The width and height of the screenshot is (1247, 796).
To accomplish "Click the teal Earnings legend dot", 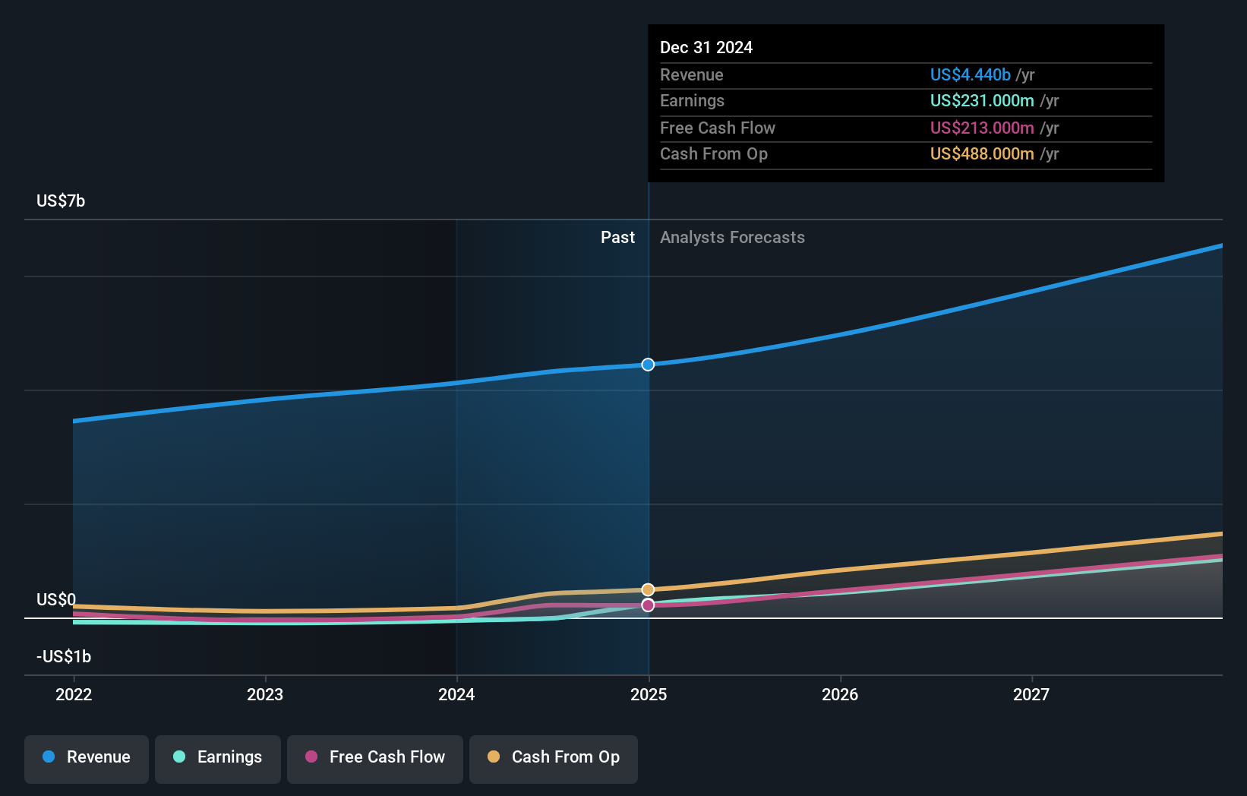I will click(x=179, y=757).
